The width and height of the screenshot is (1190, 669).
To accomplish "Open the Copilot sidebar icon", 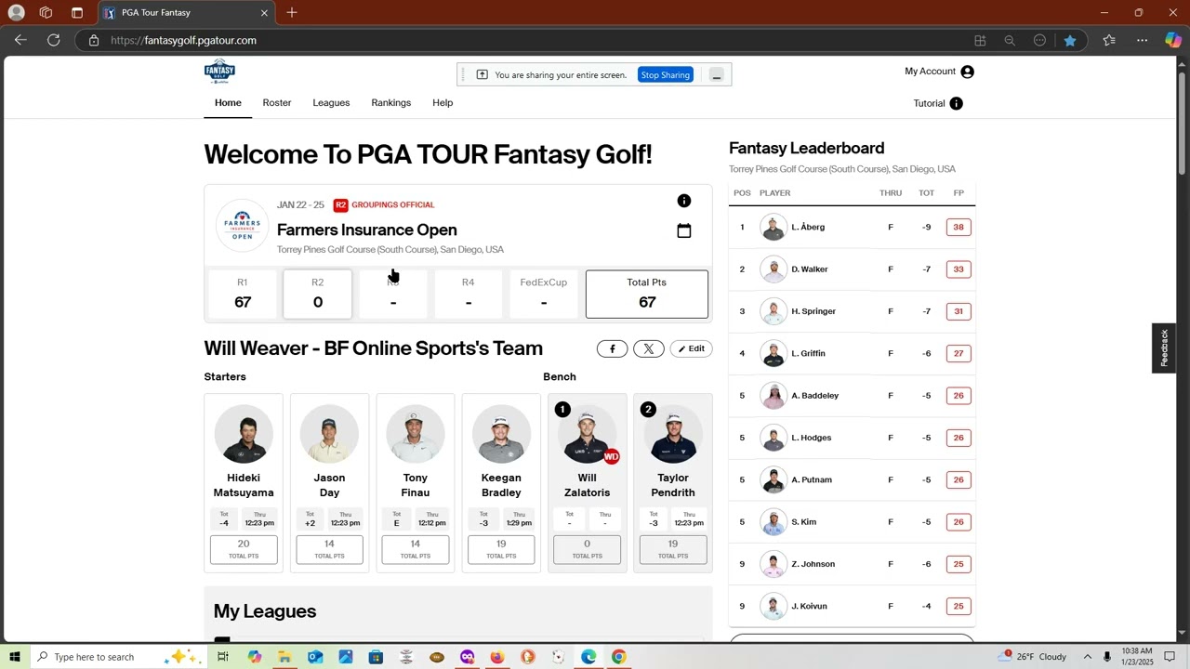I will (x=1173, y=40).
